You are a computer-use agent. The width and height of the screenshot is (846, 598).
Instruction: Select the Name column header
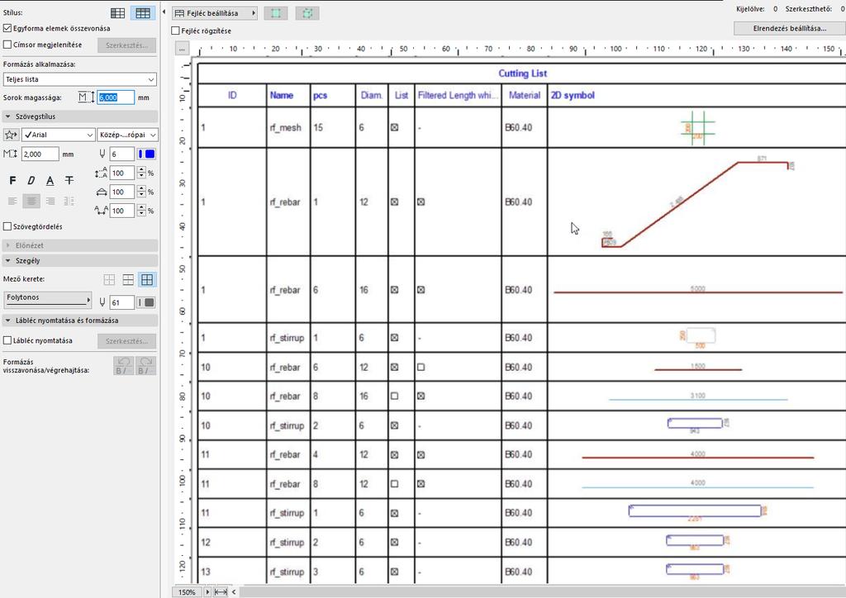coord(288,96)
